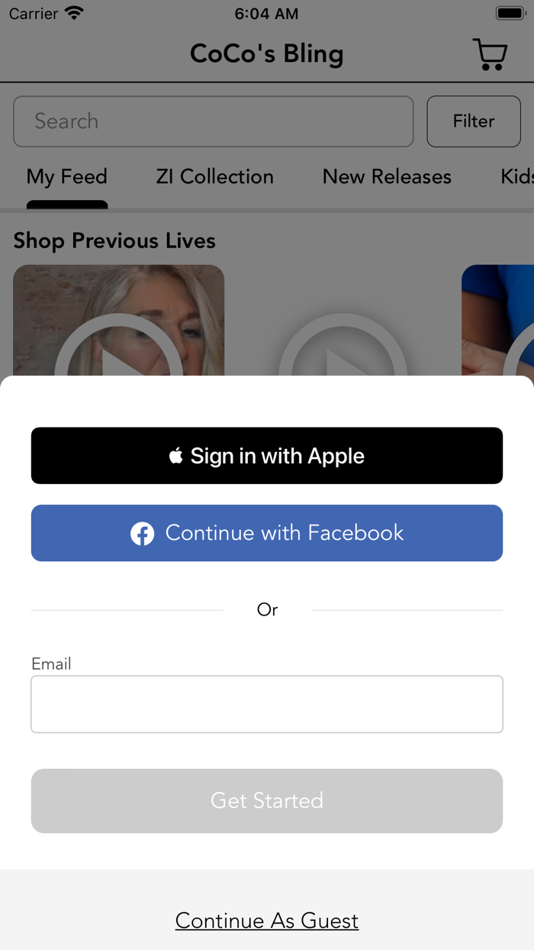Switch to ZI Collection tab
Screen dimensions: 534x950
(x=215, y=177)
